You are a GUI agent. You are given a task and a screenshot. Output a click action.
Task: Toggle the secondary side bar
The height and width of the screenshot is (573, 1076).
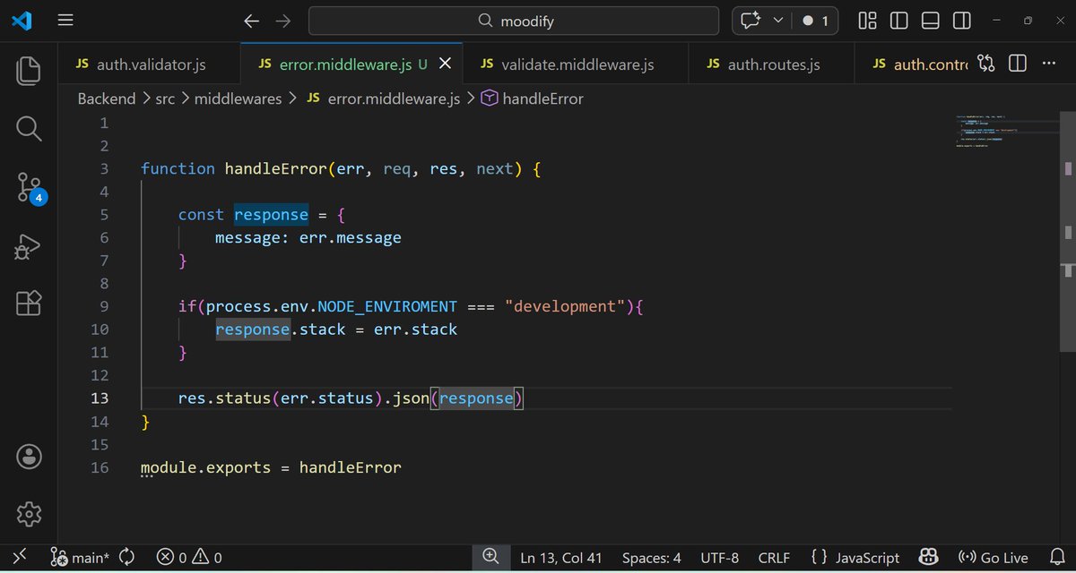[x=961, y=21]
